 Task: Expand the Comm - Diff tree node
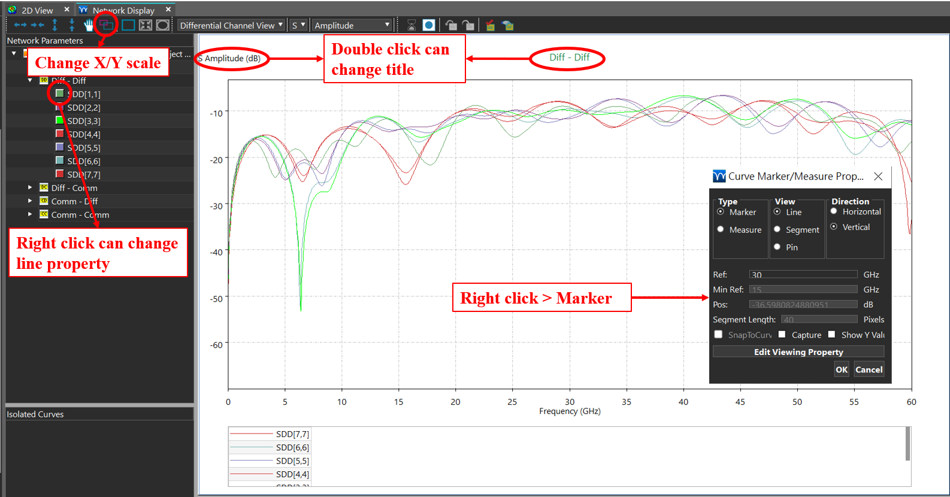(30, 201)
